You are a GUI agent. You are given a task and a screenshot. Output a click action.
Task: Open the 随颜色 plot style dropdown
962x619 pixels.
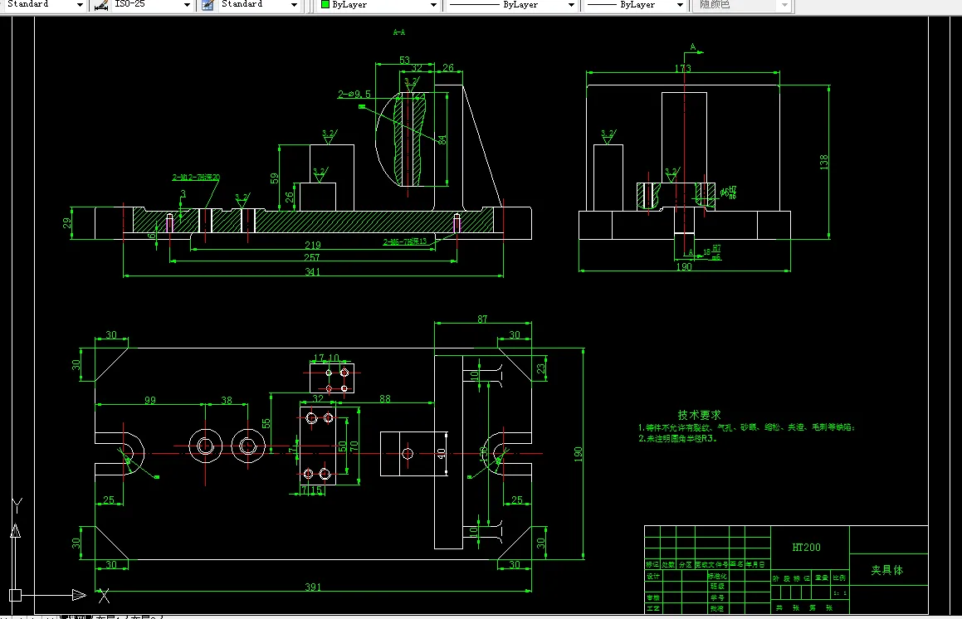coord(784,5)
